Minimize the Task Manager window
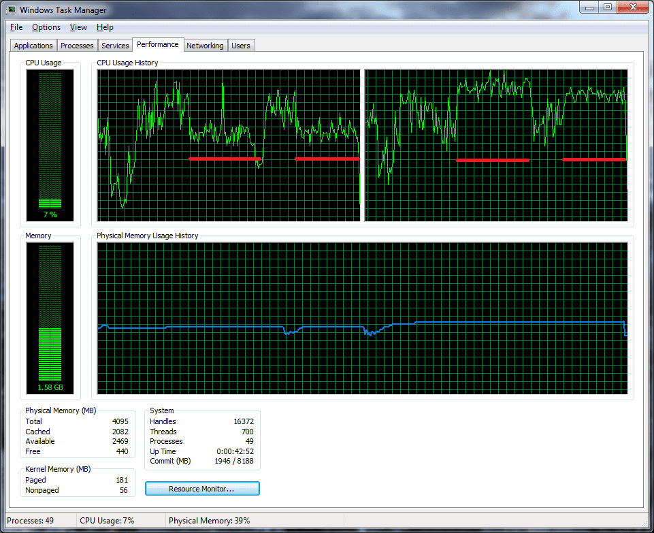The image size is (654, 533). click(589, 7)
